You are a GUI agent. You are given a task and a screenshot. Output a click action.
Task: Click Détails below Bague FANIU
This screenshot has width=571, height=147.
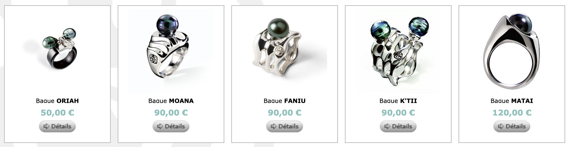click(x=285, y=126)
